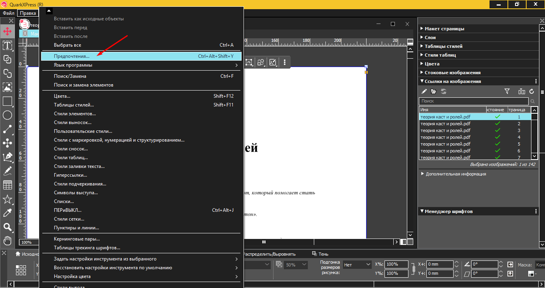Open the 50% opacity dropdown
The height and width of the screenshot is (288, 545).
click(x=296, y=264)
